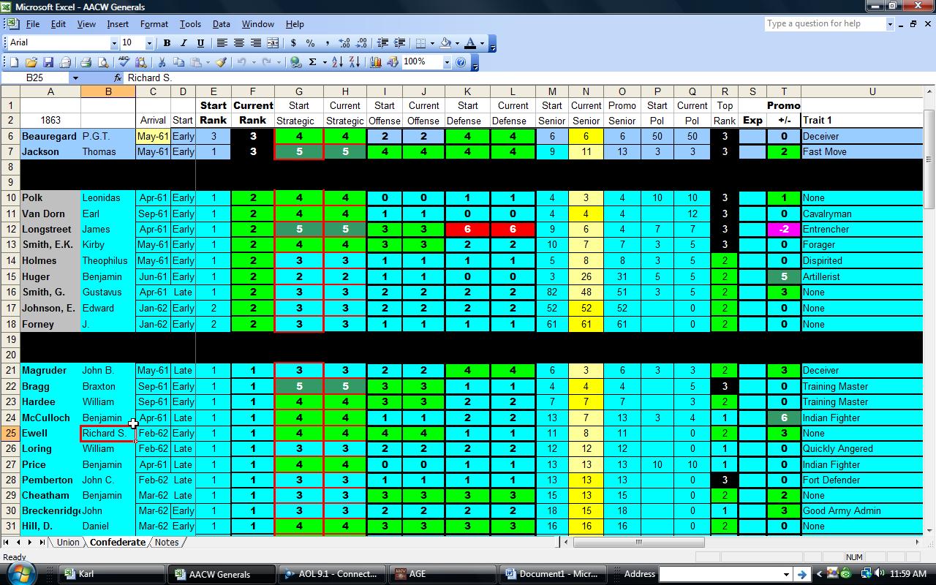Open the Notes sheet tab

pos(166,543)
